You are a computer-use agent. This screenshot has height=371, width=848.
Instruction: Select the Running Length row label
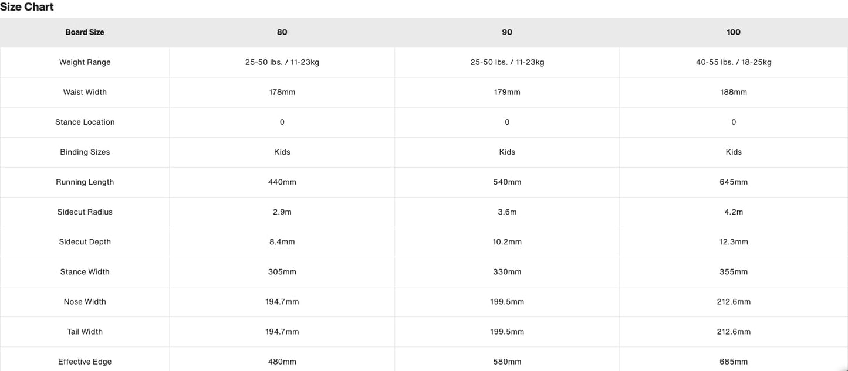point(85,182)
